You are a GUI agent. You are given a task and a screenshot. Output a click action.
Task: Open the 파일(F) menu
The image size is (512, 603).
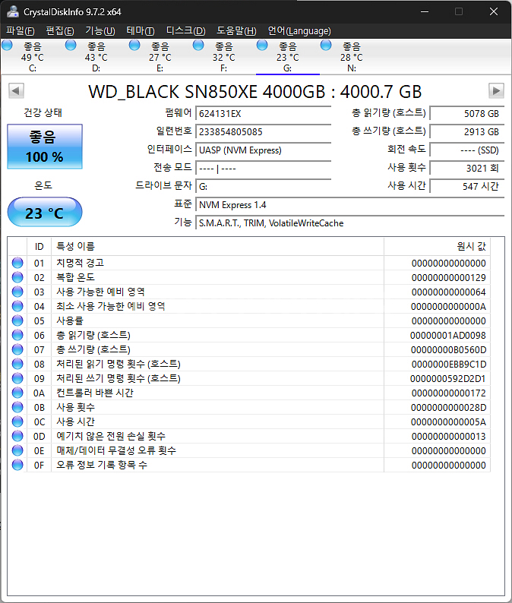tap(21, 31)
